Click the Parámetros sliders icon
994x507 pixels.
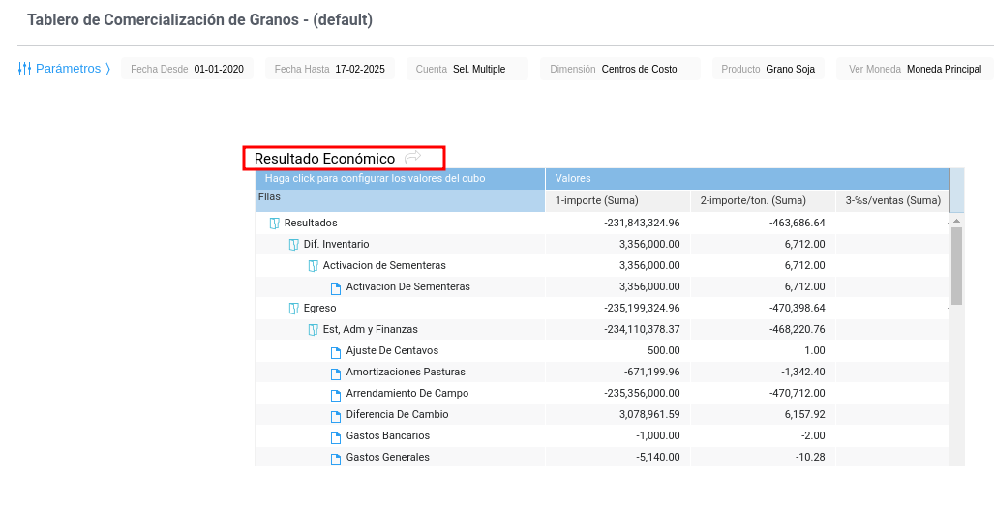(x=25, y=69)
